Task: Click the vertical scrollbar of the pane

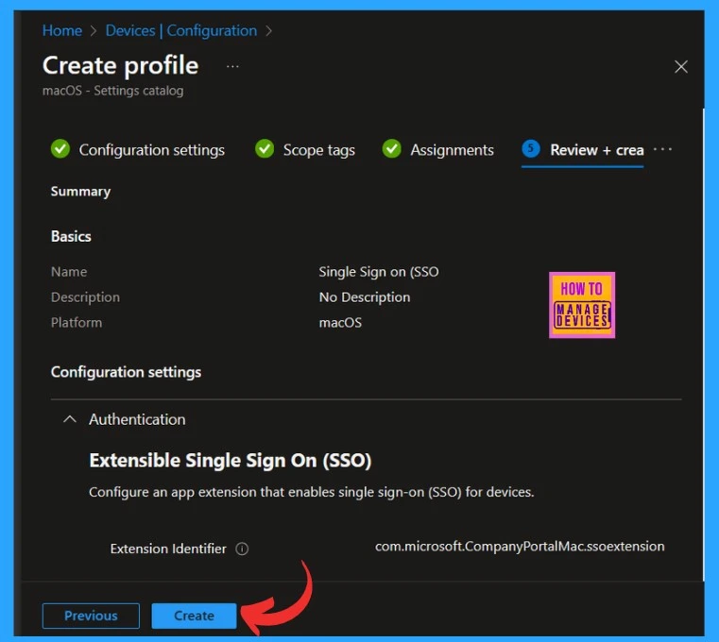Action: coord(703,344)
